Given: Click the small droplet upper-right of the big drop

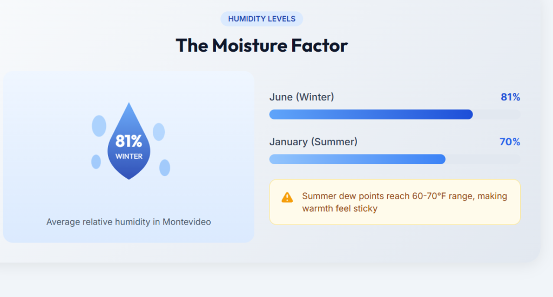Looking at the screenshot, I should point(159,132).
